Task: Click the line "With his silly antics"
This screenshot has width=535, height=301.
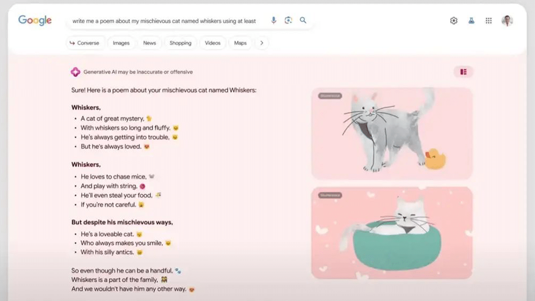Action: click(107, 252)
